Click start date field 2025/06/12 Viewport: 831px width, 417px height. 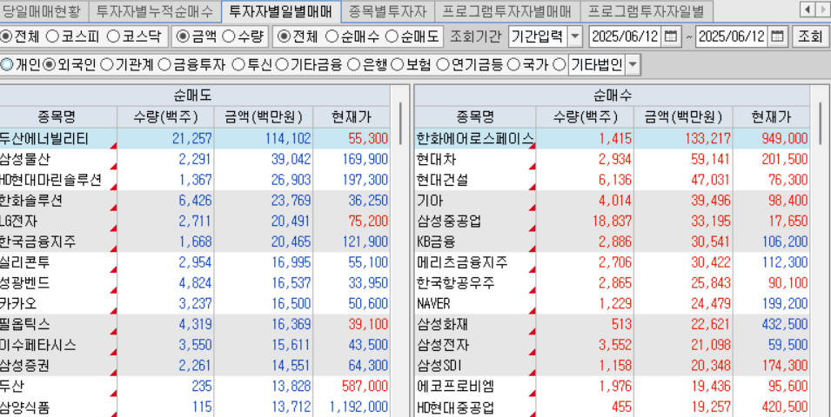625,36
